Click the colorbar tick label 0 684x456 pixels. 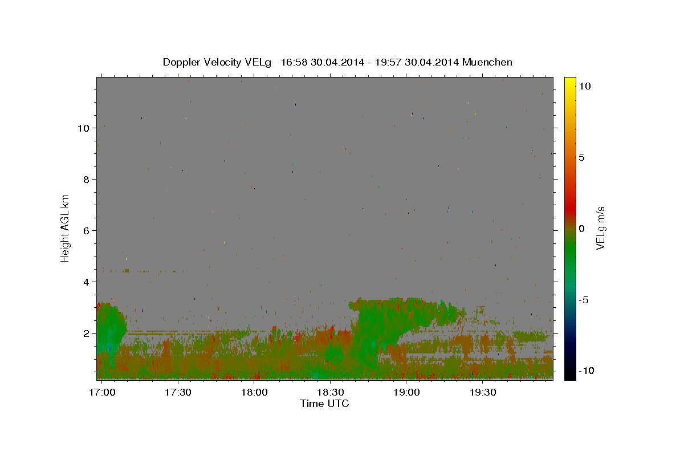coord(582,229)
